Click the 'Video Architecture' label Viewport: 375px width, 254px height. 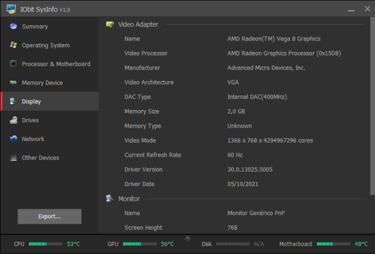[x=149, y=82]
